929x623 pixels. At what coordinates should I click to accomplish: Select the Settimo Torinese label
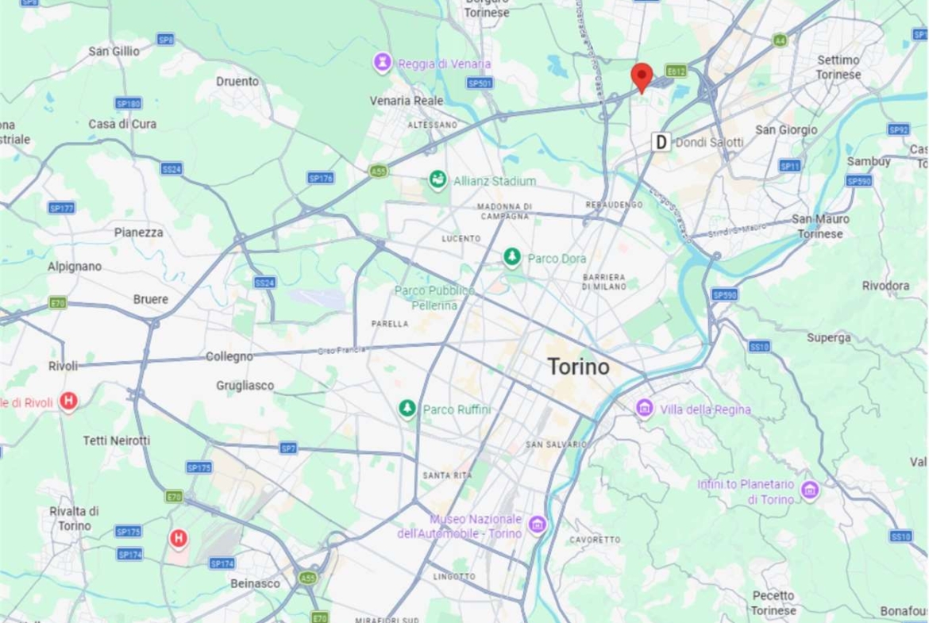838,67
